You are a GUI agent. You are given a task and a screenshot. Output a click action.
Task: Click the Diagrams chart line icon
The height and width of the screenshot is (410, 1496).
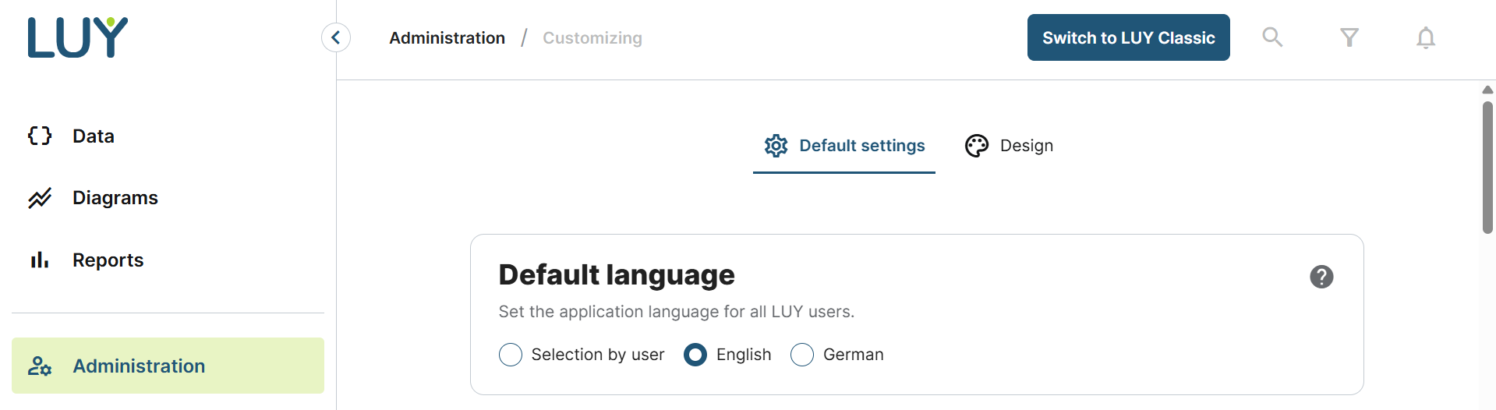click(40, 198)
